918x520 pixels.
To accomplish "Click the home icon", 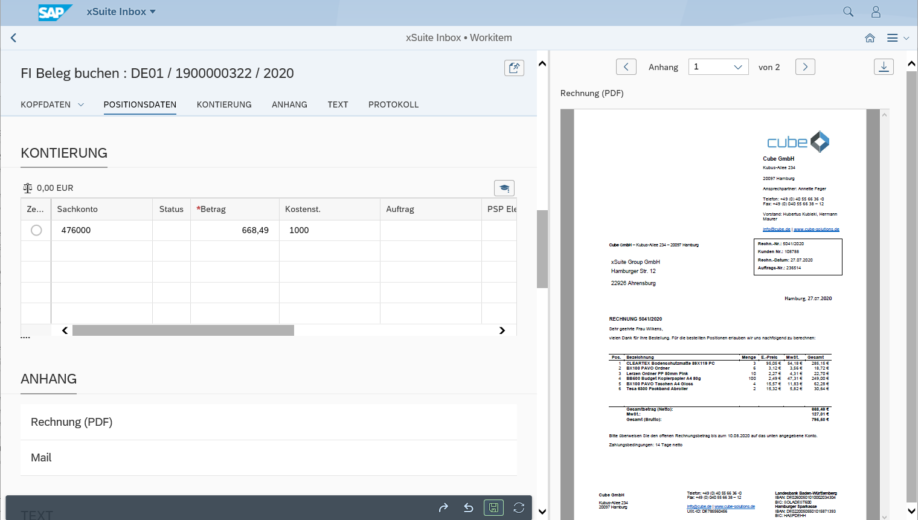I will tap(870, 38).
